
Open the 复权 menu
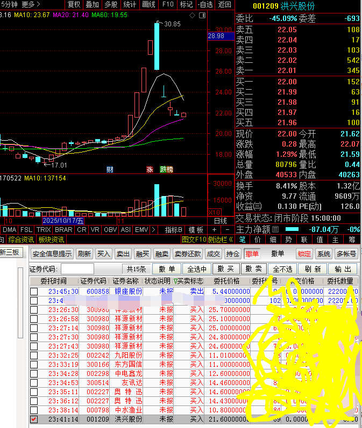[74, 4]
